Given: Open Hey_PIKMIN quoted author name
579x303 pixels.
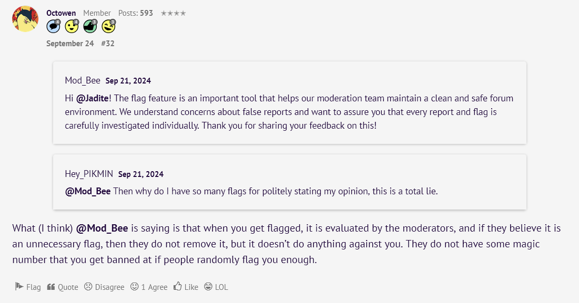Looking at the screenshot, I should 89,174.
